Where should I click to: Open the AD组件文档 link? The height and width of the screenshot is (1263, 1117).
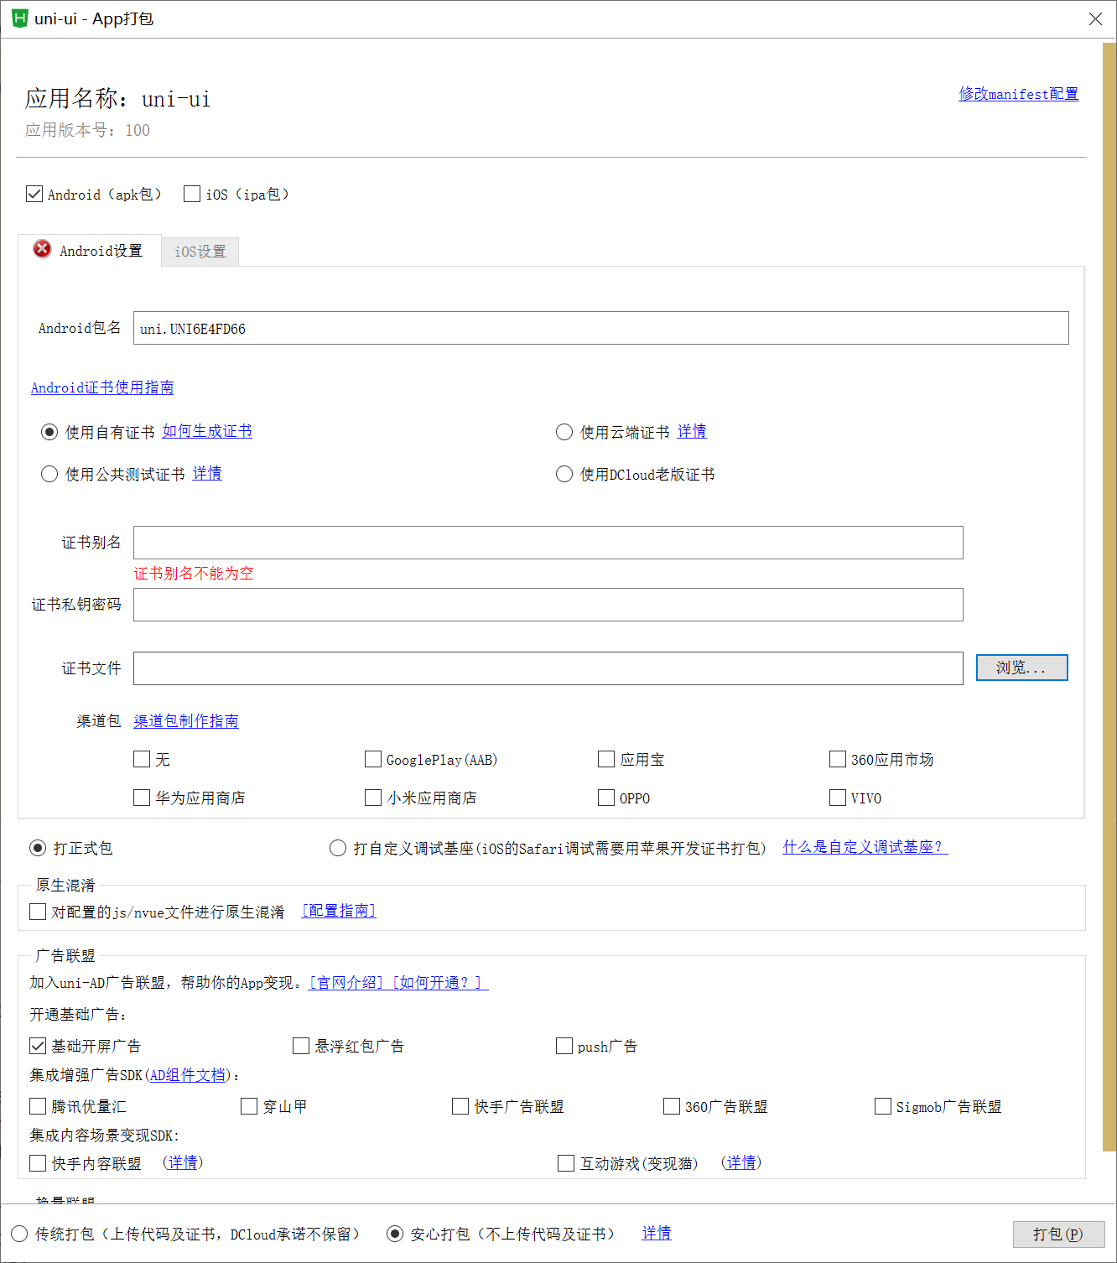(188, 1075)
